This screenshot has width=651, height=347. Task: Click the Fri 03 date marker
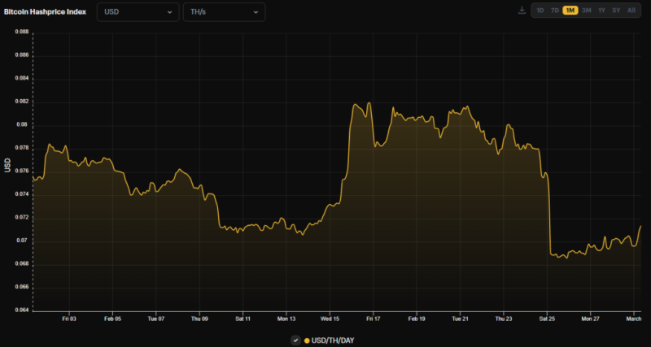[69, 319]
